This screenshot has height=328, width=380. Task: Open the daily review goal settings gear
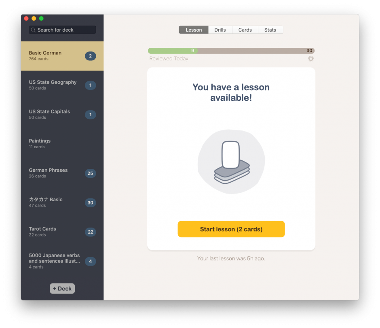[311, 58]
